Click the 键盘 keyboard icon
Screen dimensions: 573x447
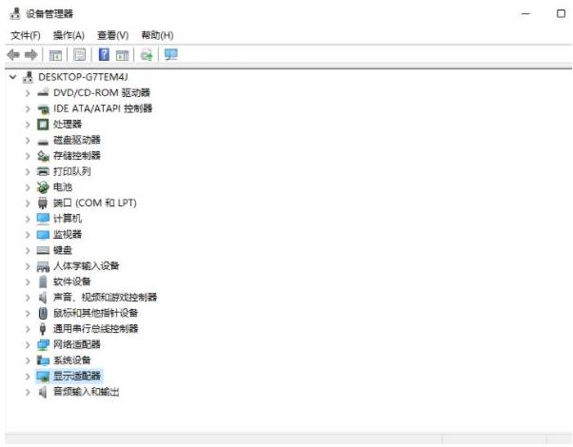43,250
